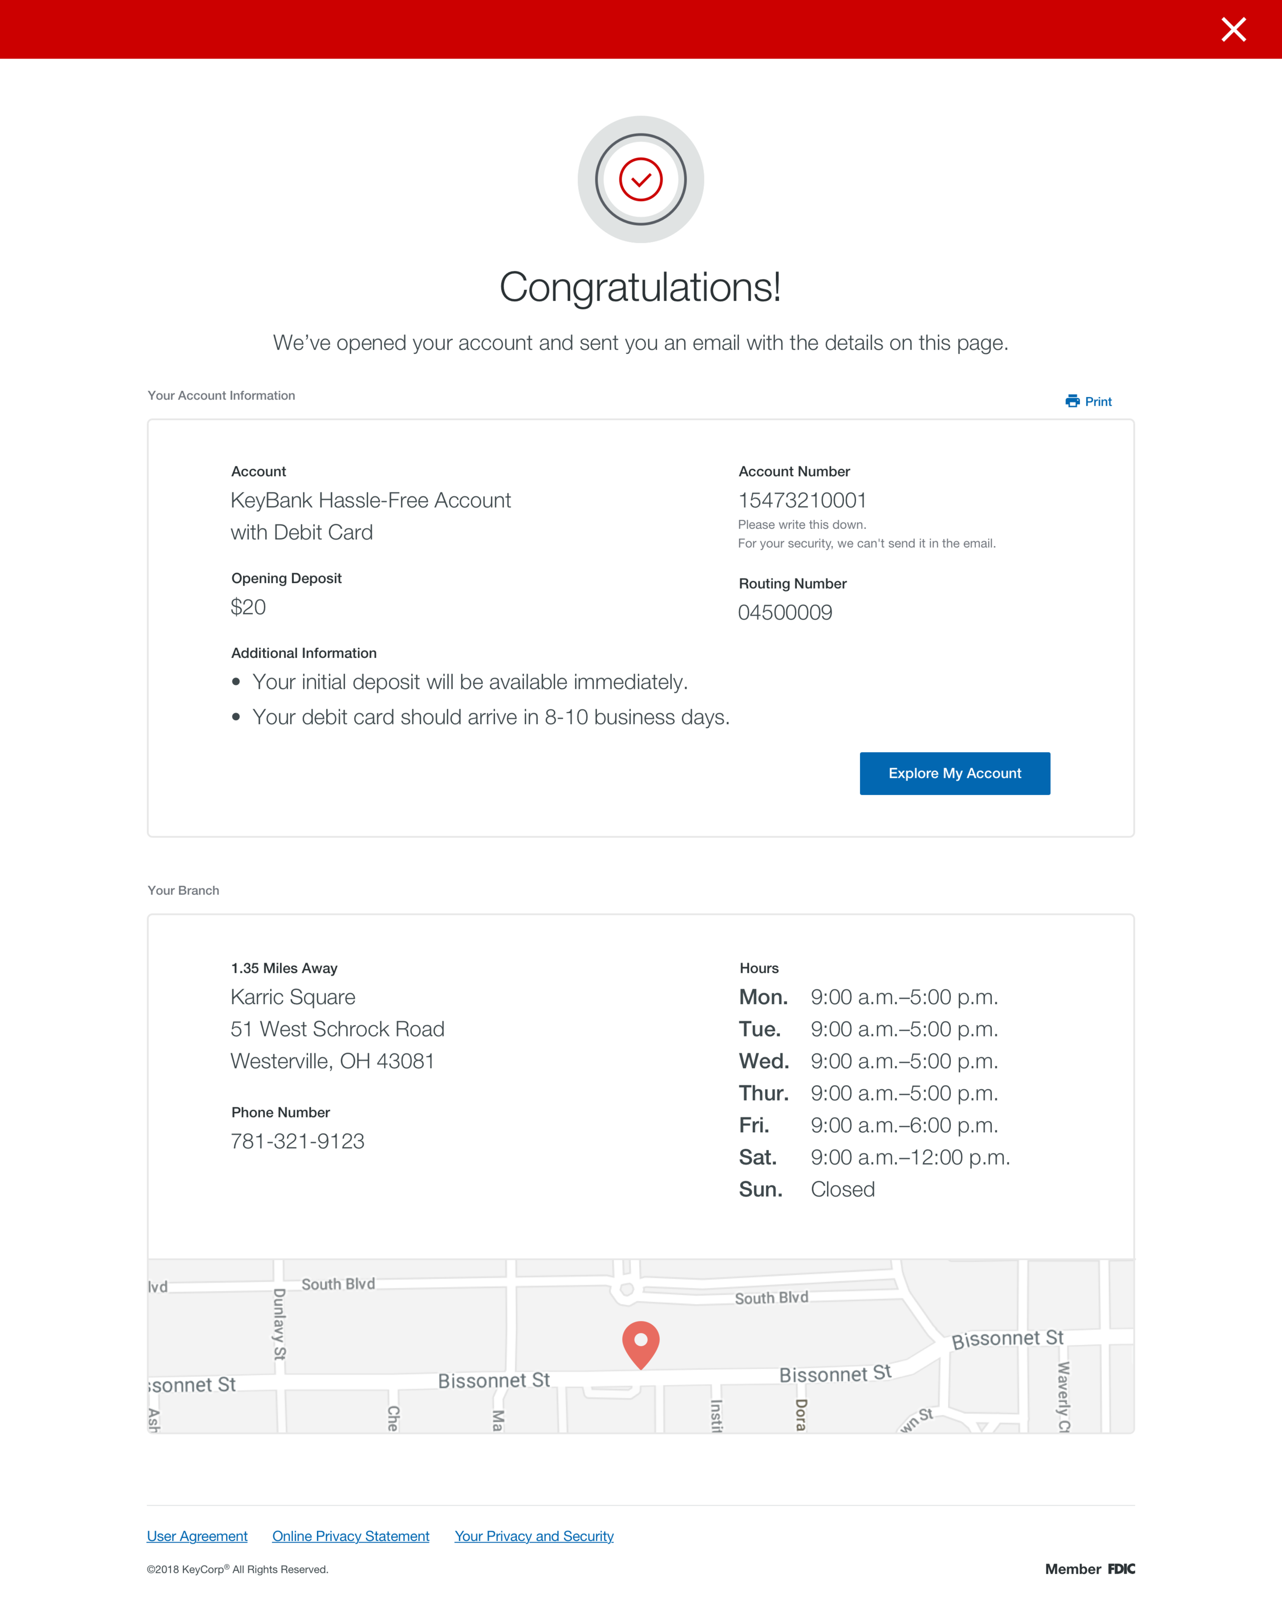Click the 51 West Schrock Road address
Screen dimensions: 1282x1598
[337, 1029]
